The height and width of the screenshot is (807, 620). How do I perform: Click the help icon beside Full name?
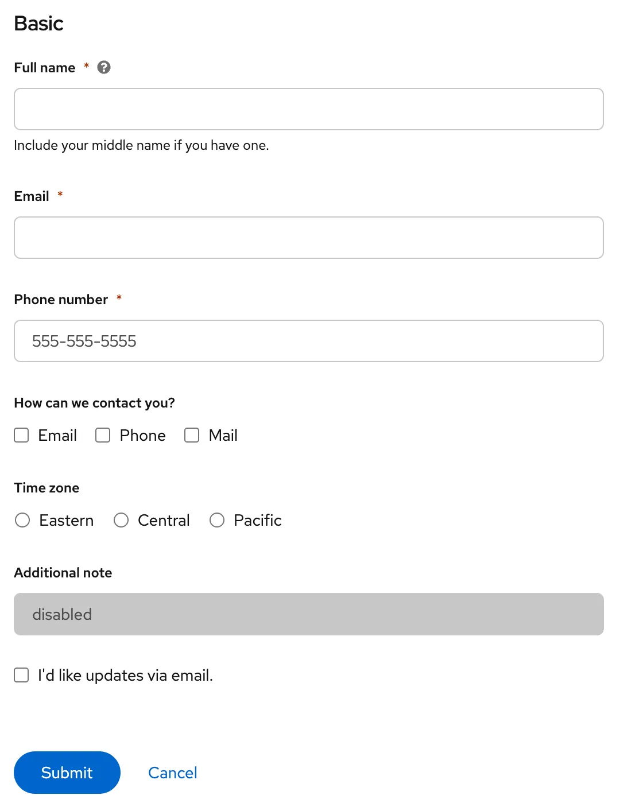coord(104,68)
